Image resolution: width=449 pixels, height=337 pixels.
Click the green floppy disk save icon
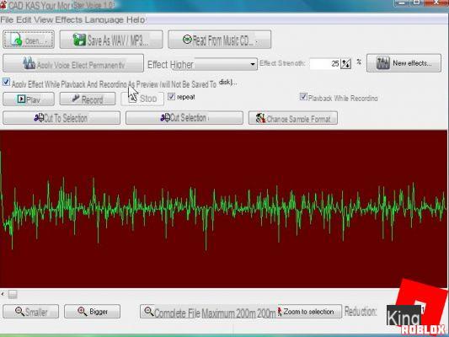coord(79,40)
